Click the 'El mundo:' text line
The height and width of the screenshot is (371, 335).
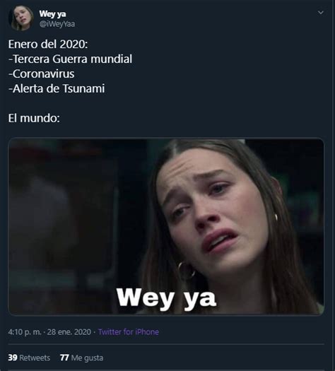click(x=34, y=118)
